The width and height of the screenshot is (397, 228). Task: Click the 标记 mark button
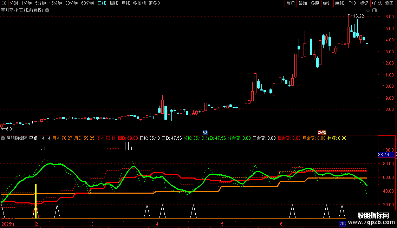364,3
